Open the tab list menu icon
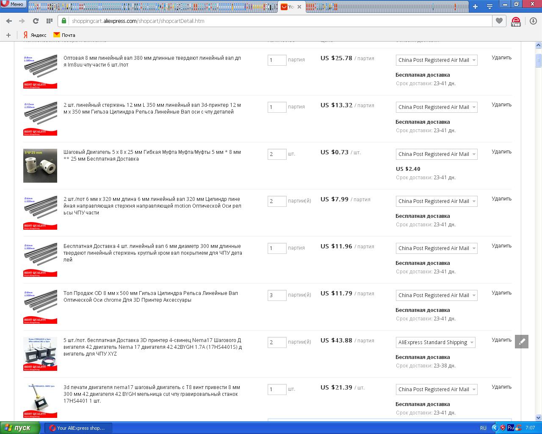542x434 pixels. (489, 6)
